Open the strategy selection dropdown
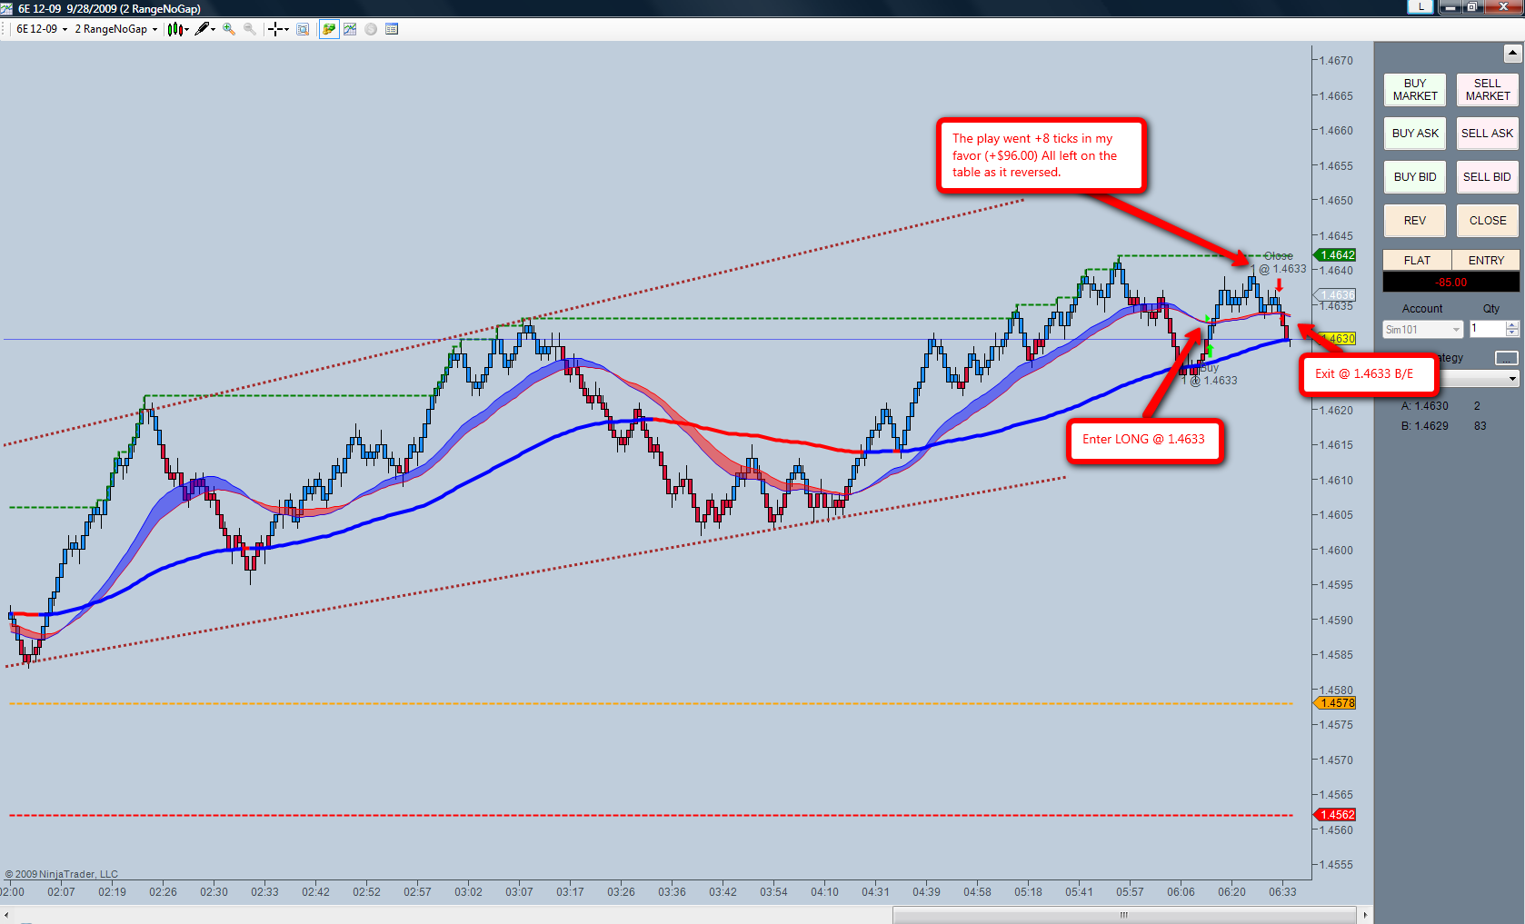This screenshot has width=1525, height=924. coord(1512,379)
